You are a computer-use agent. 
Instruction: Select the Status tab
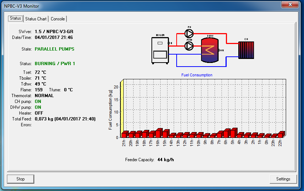point(15,19)
